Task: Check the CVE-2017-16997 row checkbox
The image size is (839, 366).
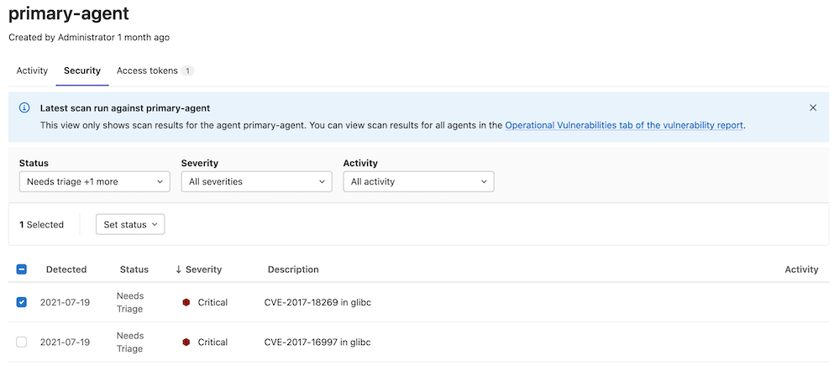Action: click(x=22, y=342)
